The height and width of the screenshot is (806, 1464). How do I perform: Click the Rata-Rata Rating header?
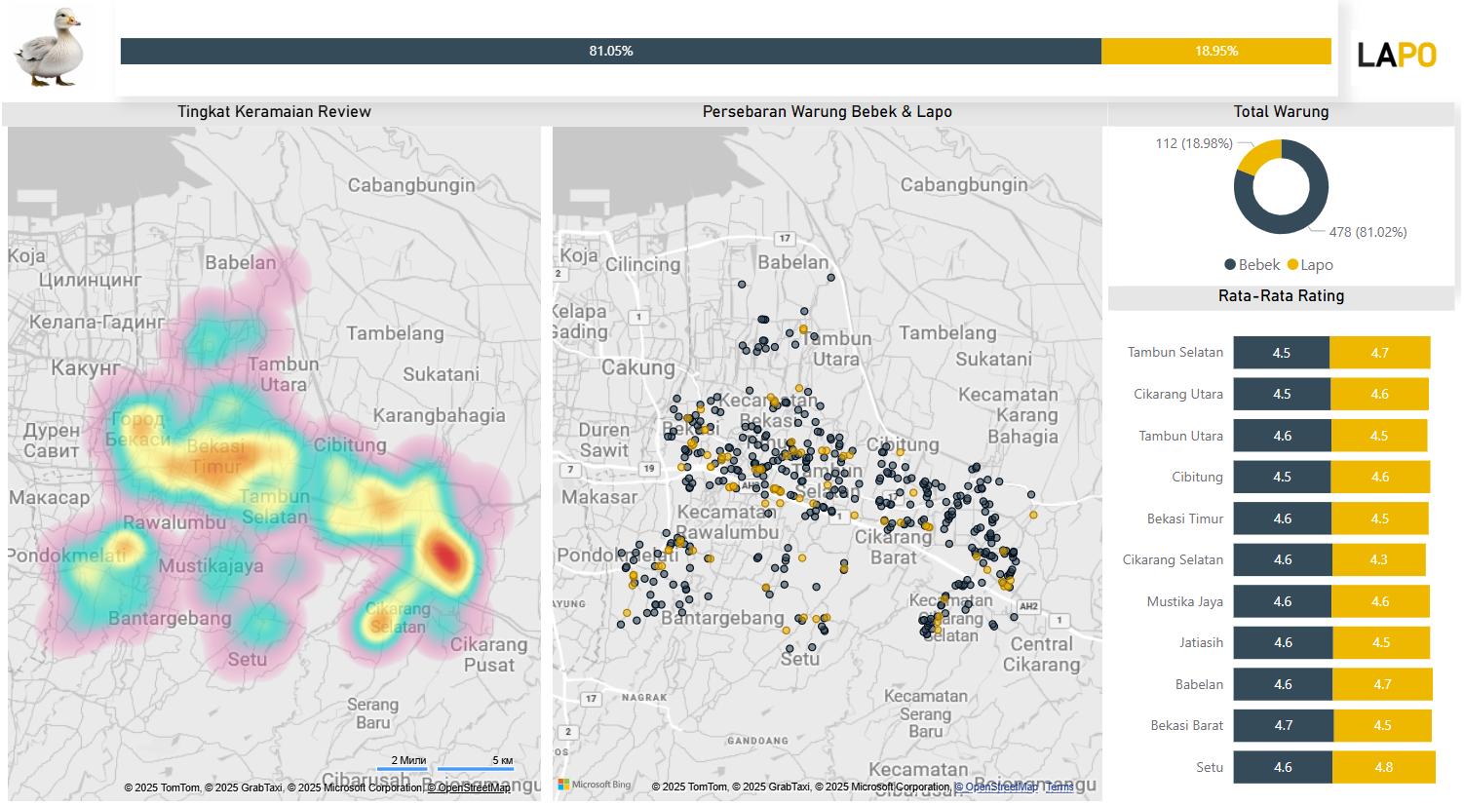(x=1281, y=296)
